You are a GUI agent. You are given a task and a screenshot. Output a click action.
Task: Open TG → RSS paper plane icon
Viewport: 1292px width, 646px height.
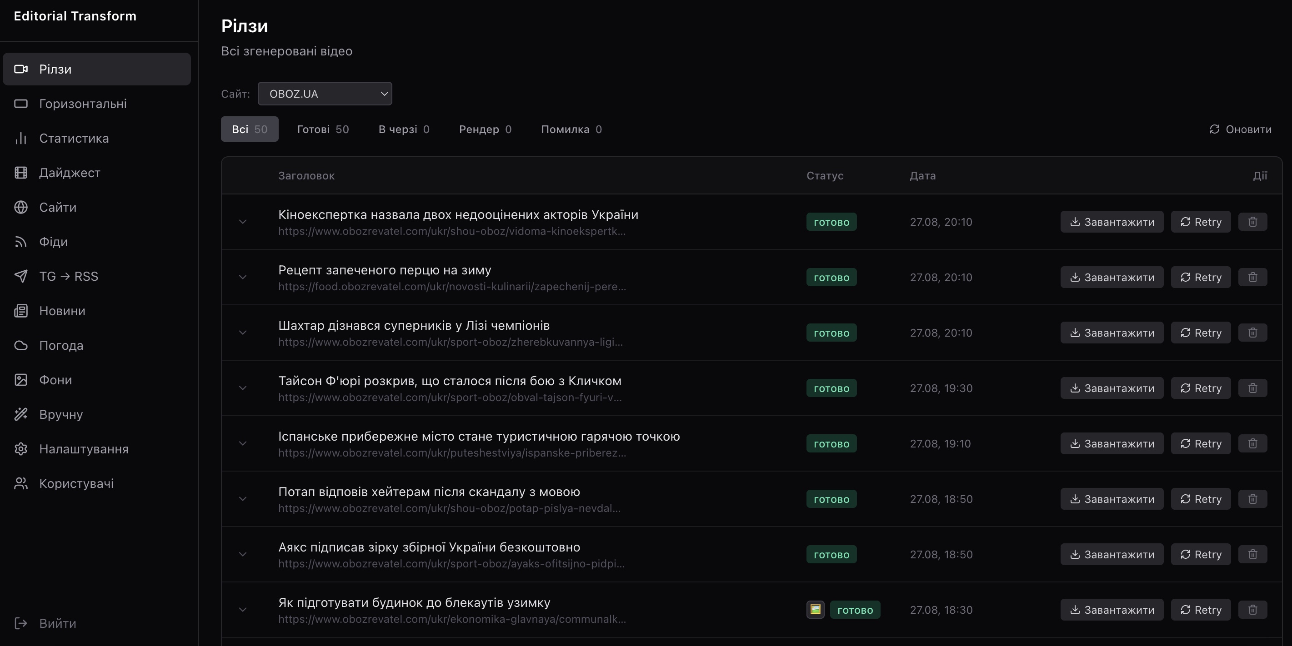(20, 277)
